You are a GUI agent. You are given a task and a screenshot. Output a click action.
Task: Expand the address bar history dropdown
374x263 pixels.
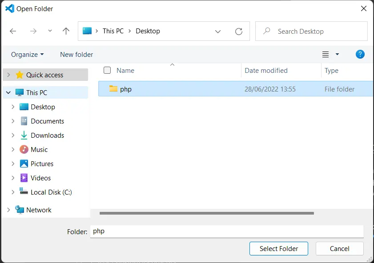218,31
